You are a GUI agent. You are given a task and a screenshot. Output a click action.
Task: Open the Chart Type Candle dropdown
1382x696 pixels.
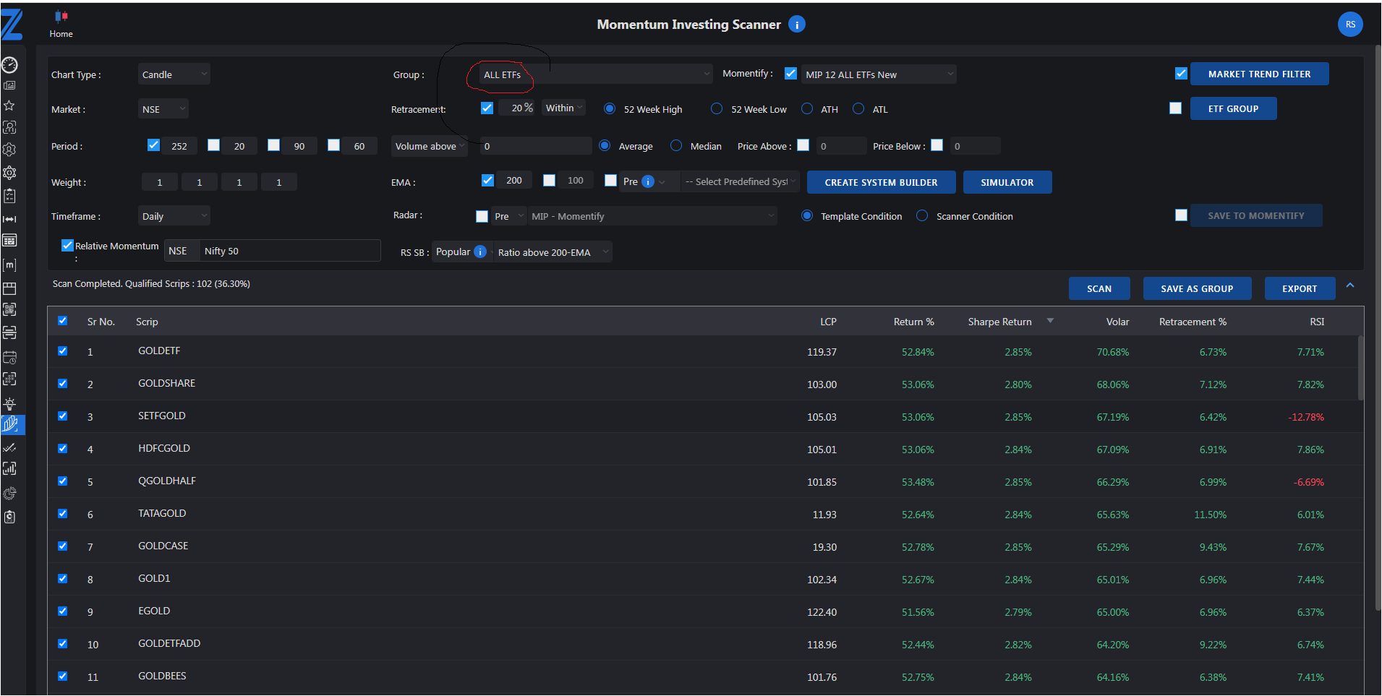[174, 74]
